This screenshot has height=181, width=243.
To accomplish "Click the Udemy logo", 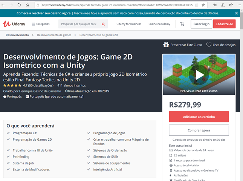I will tap(14, 24).
